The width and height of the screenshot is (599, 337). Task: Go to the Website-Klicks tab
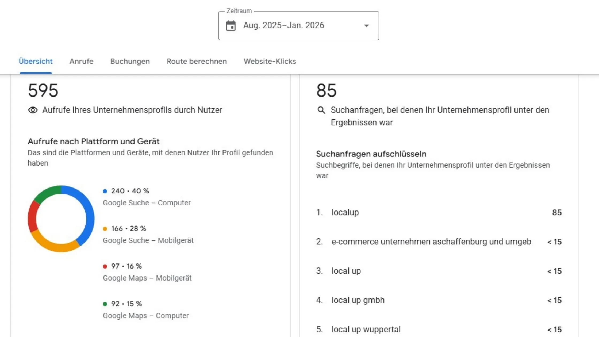(x=270, y=61)
